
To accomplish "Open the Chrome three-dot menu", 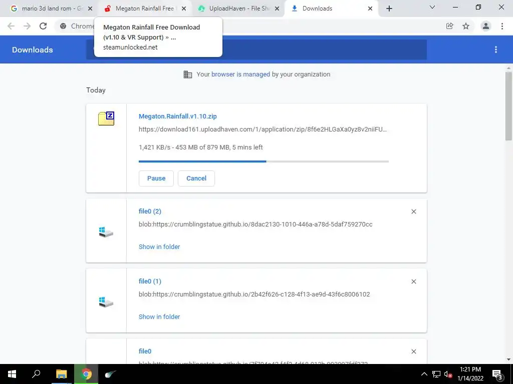I will tap(502, 26).
